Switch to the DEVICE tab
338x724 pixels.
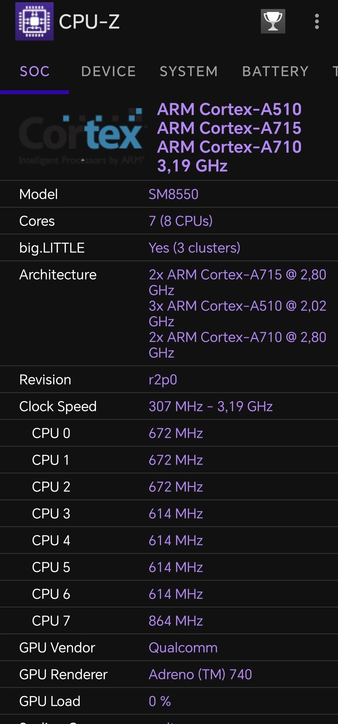[x=108, y=71]
